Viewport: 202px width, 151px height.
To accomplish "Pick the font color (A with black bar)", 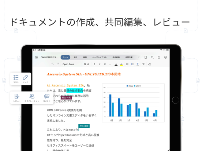I will 116,64.
